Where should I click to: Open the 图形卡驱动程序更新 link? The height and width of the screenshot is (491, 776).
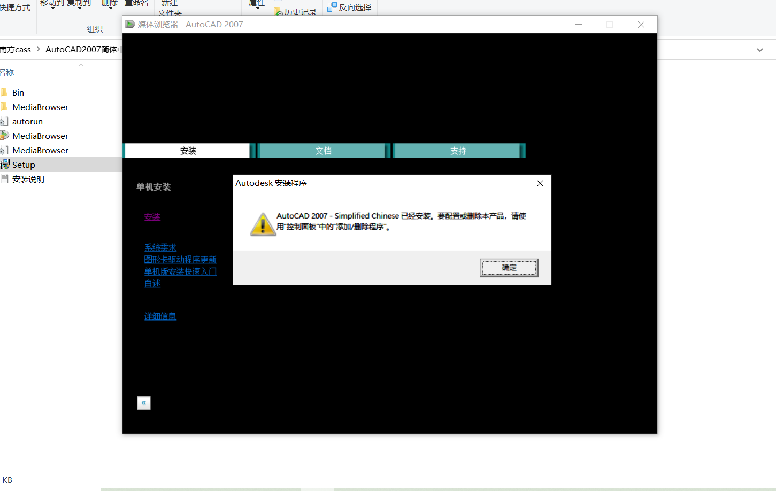[x=180, y=259]
